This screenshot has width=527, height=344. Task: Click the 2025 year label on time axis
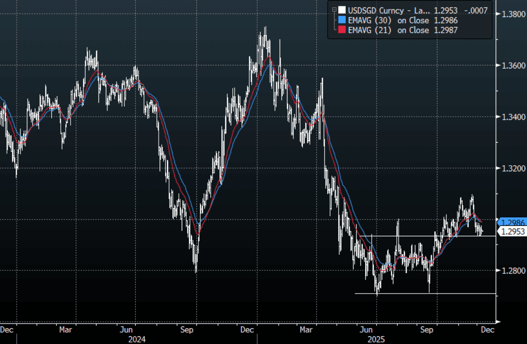coord(377,339)
